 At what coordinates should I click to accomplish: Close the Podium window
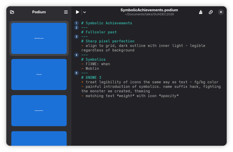pyautogui.click(x=221, y=12)
